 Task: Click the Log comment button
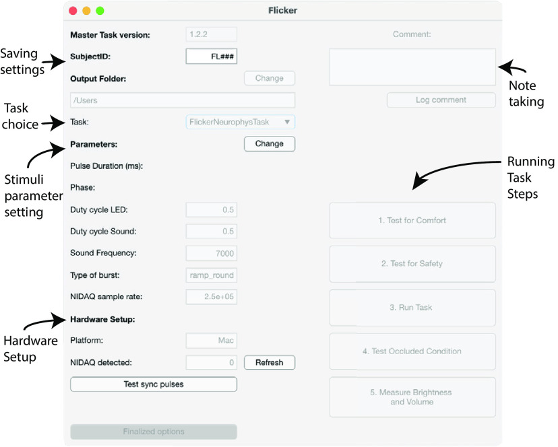(441, 100)
